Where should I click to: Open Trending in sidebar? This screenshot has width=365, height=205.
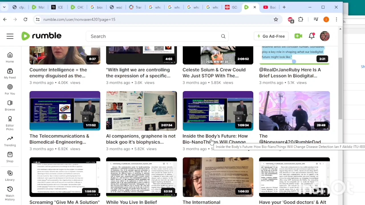click(10, 141)
